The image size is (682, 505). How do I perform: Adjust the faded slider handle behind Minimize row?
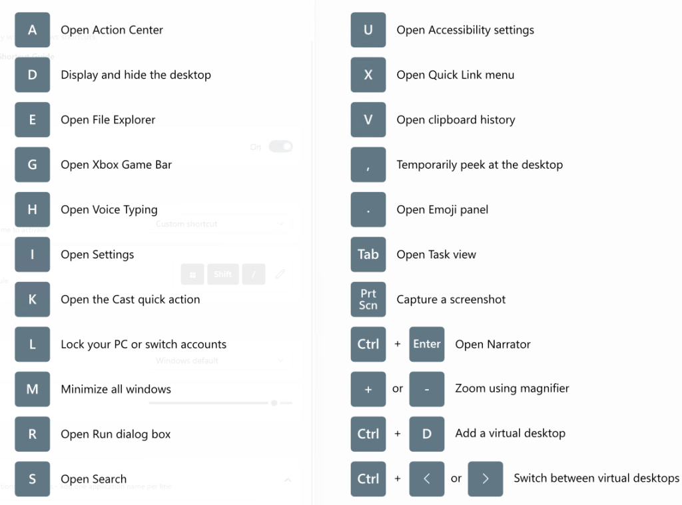(x=274, y=403)
